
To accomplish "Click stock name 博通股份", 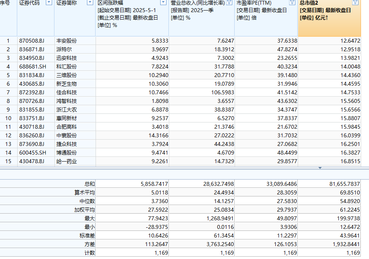I will coord(66,153).
